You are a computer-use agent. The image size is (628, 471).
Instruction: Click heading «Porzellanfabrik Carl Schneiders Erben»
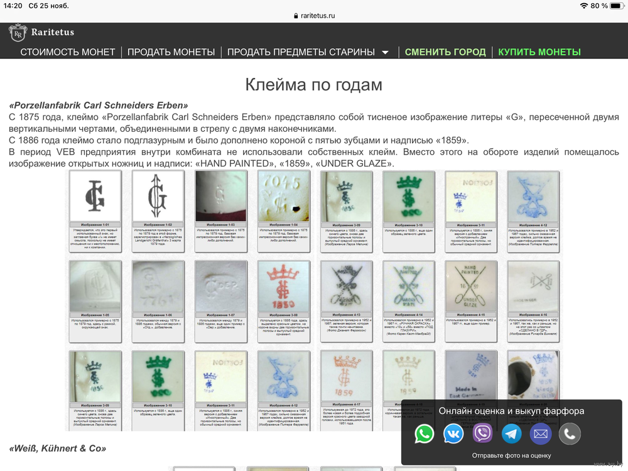99,106
